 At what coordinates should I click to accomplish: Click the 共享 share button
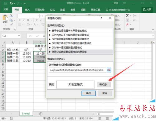(x=147, y=10)
